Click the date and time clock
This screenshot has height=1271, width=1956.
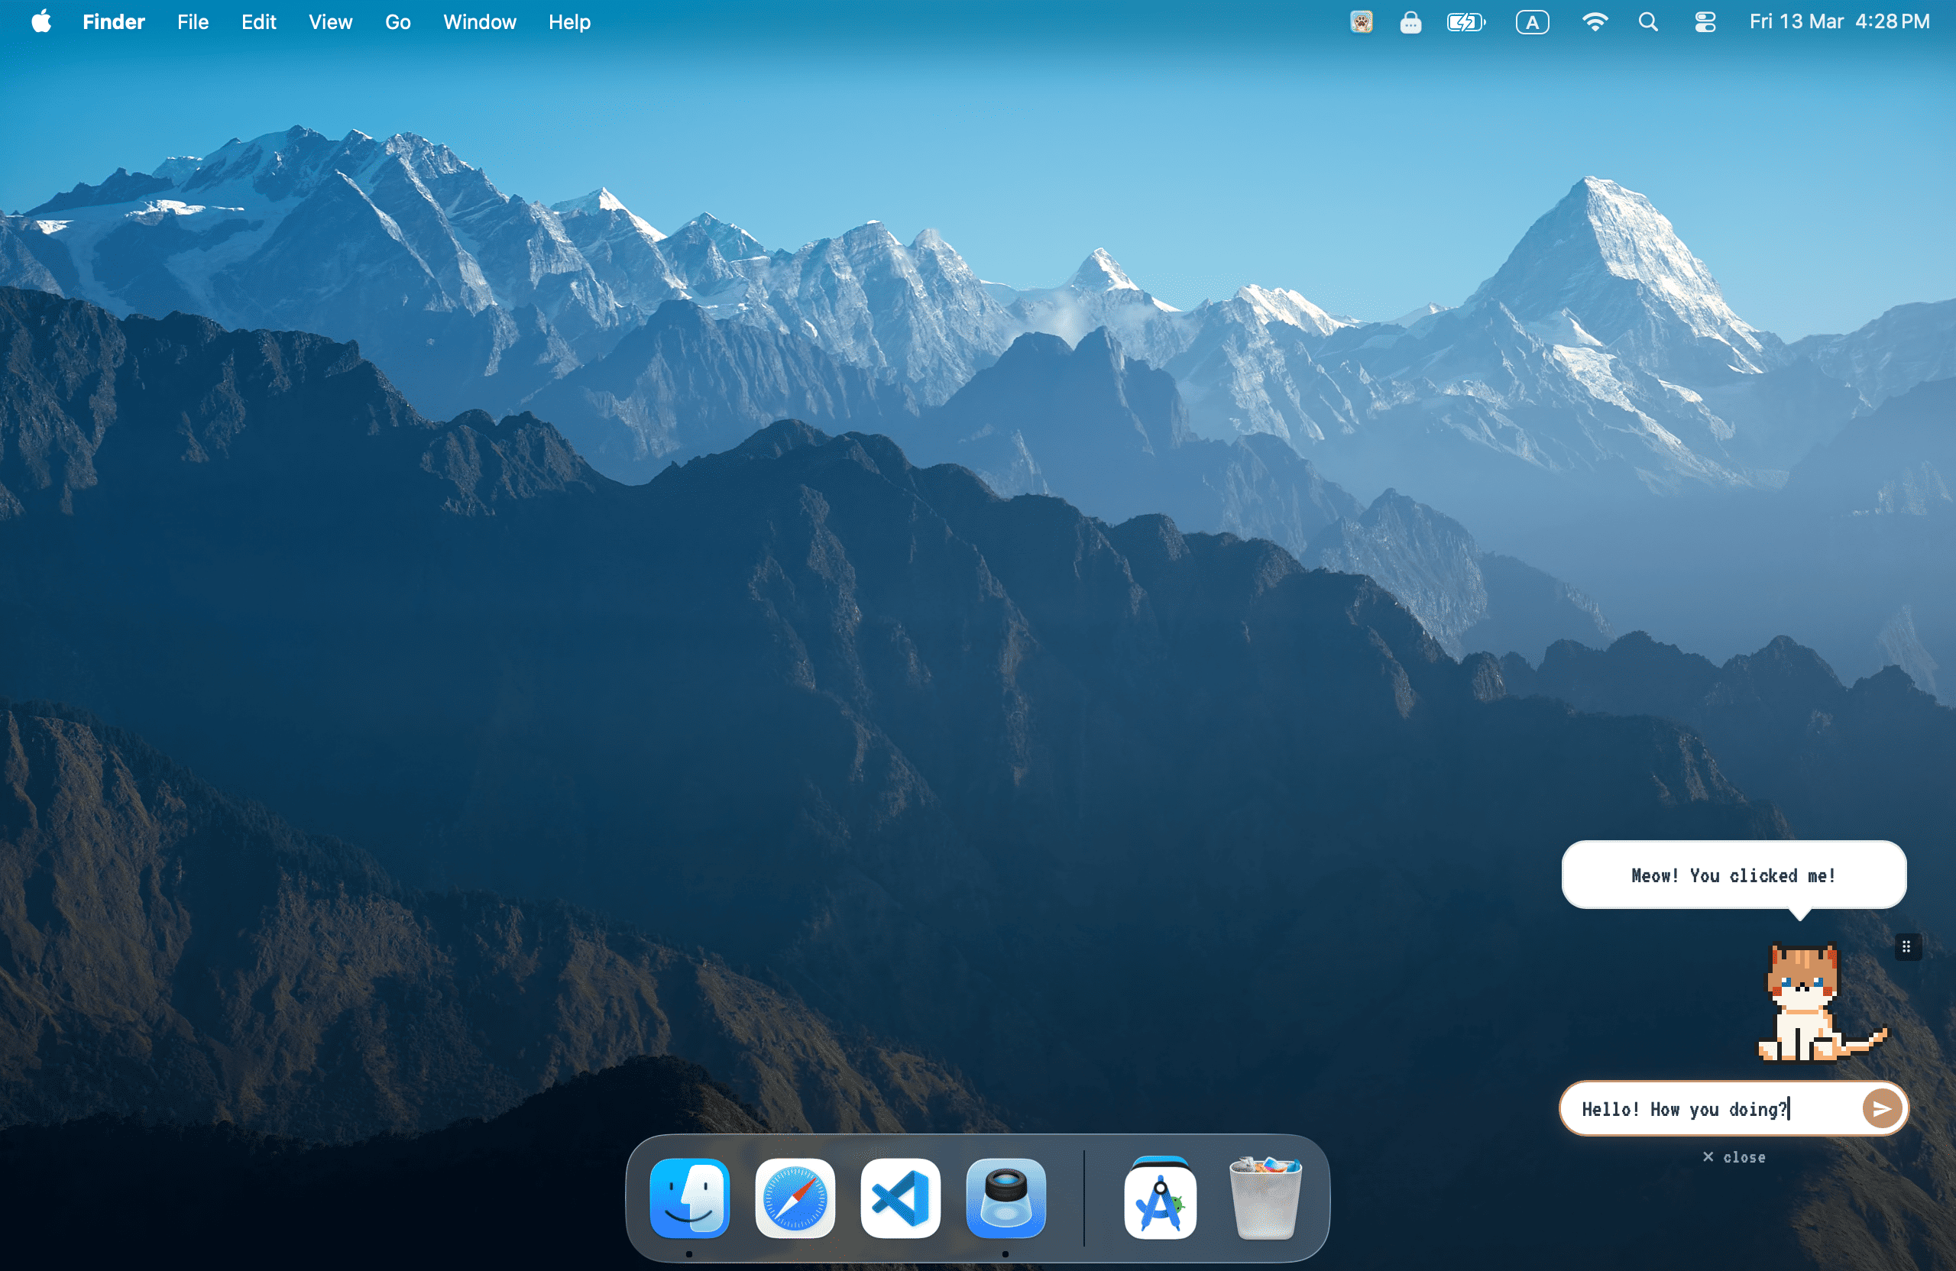(x=1838, y=22)
